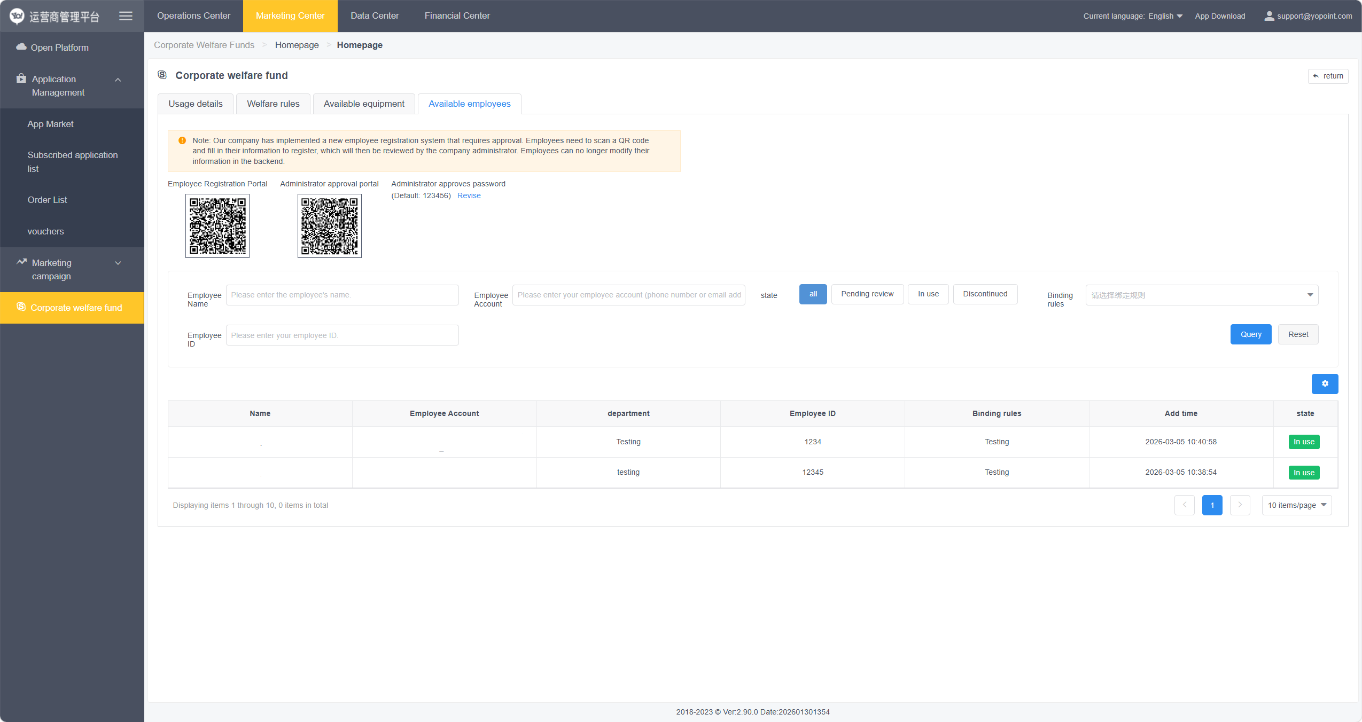
Task: Click the Open Platform cloud icon
Action: (21, 47)
